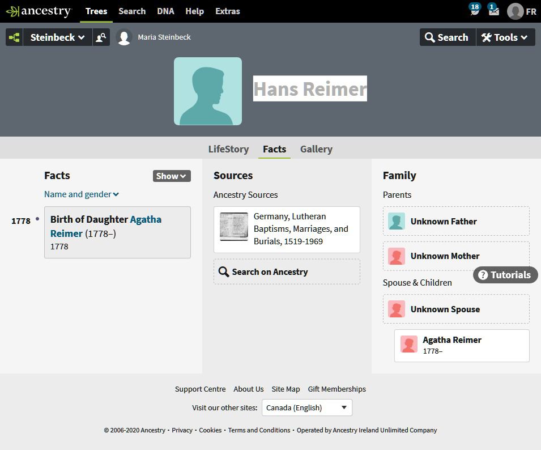Click Agatha Reimer's pink silhouette icon
Screen dimensions: 541x450
pos(409,344)
